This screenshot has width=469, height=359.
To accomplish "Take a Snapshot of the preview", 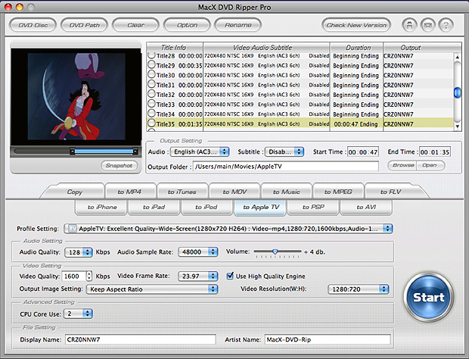I will [119, 166].
